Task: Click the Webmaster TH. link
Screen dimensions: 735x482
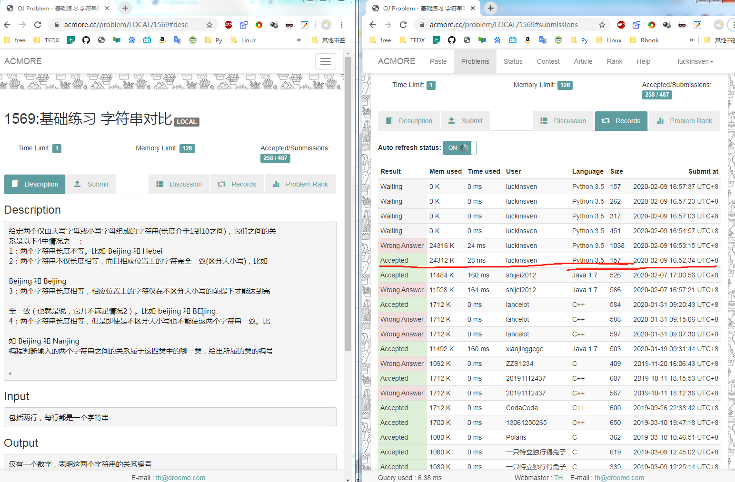Action: coord(559,478)
